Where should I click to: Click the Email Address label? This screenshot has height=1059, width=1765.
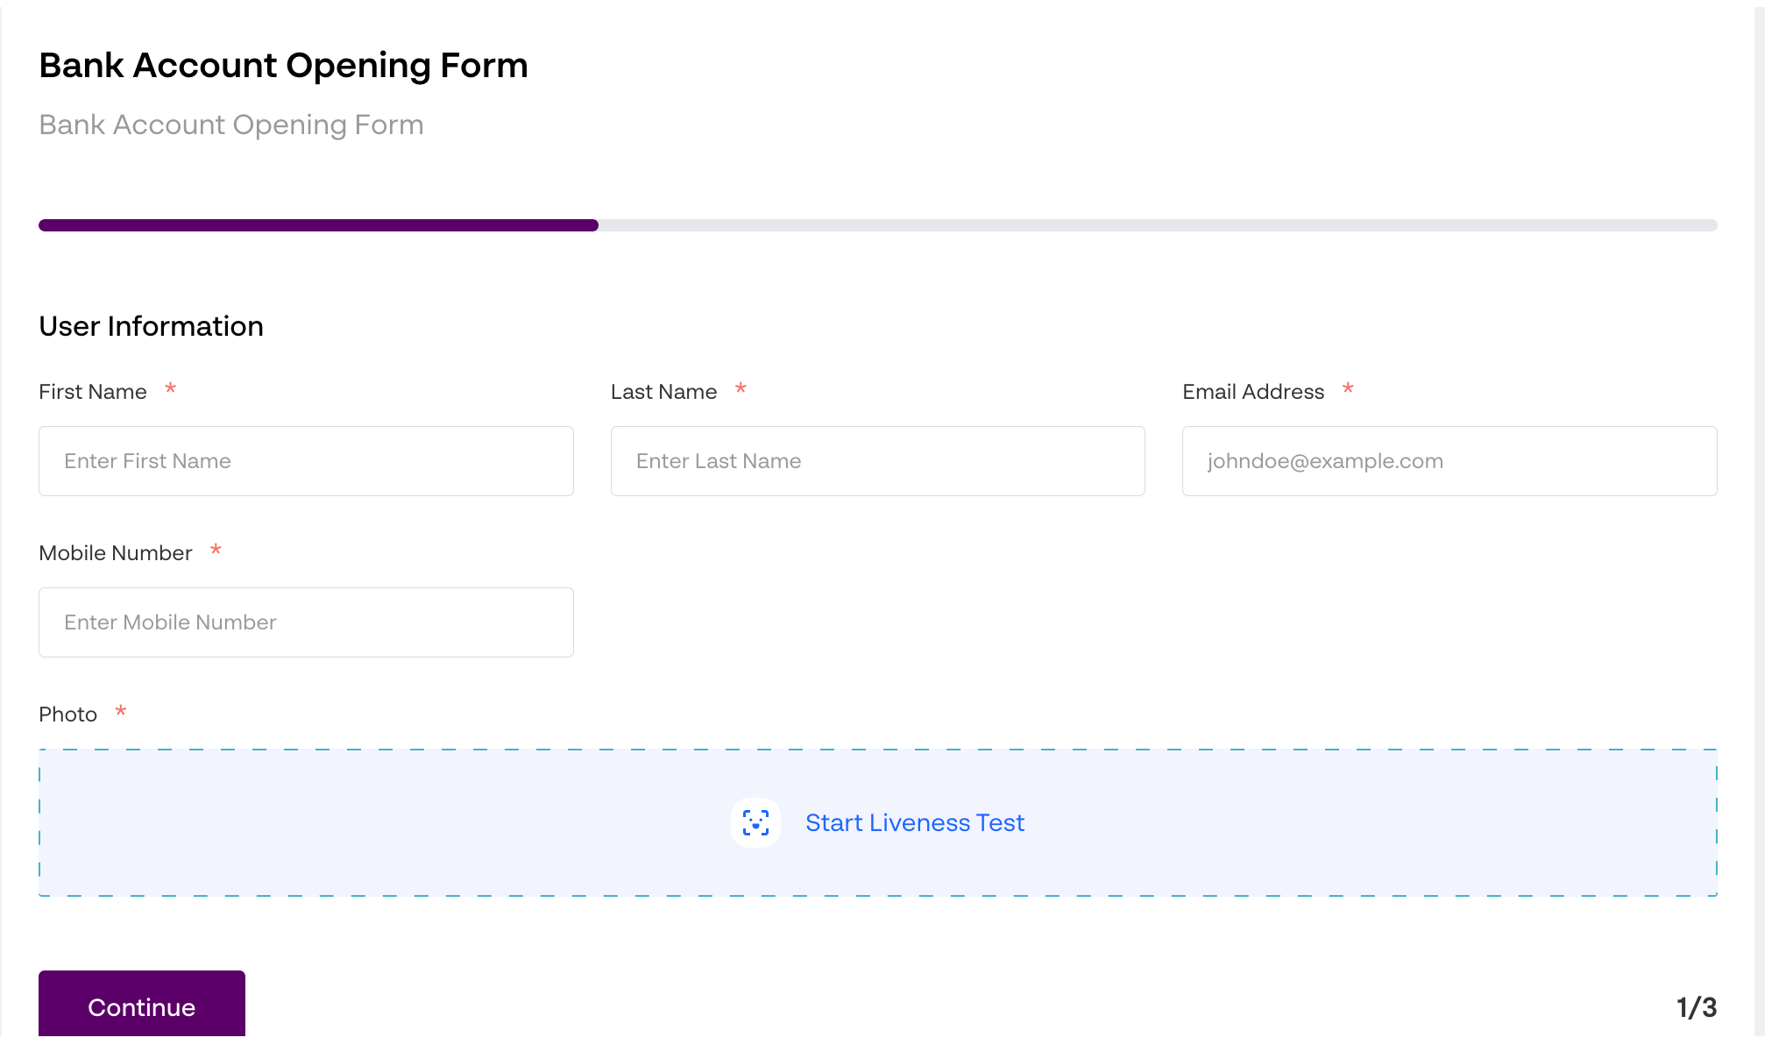[x=1253, y=392]
